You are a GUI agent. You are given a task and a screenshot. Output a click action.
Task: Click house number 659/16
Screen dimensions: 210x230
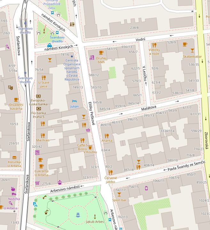pyautogui.click(x=121, y=106)
